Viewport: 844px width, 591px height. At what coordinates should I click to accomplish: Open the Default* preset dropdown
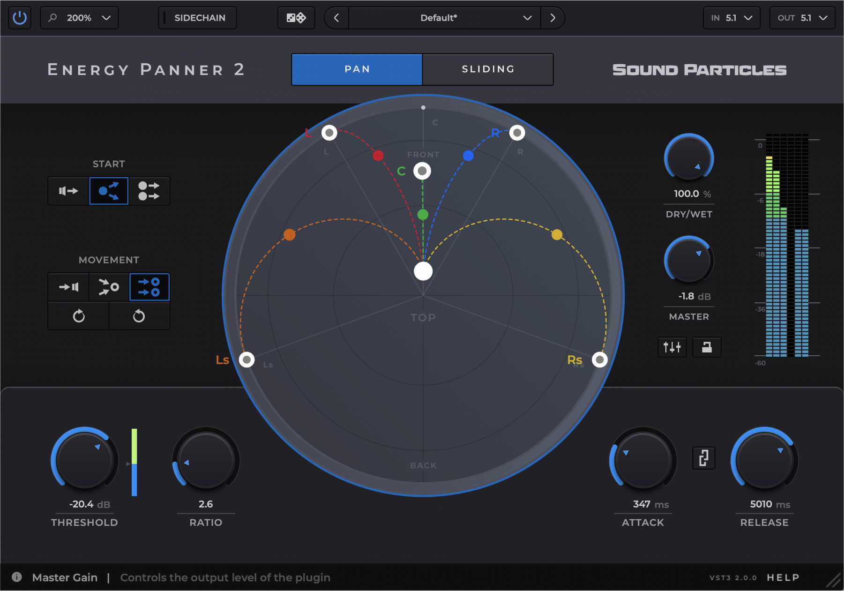[445, 18]
